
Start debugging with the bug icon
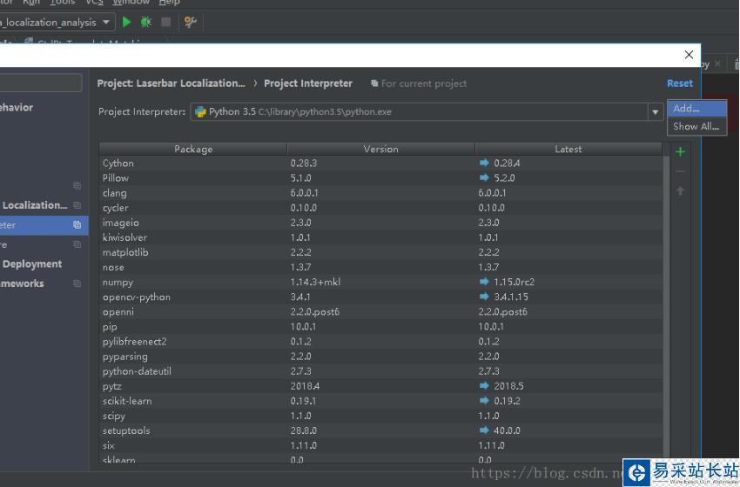[x=146, y=22]
